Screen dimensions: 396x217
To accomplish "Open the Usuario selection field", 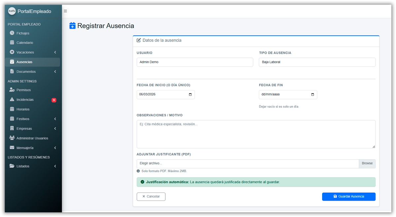I will coord(195,62).
